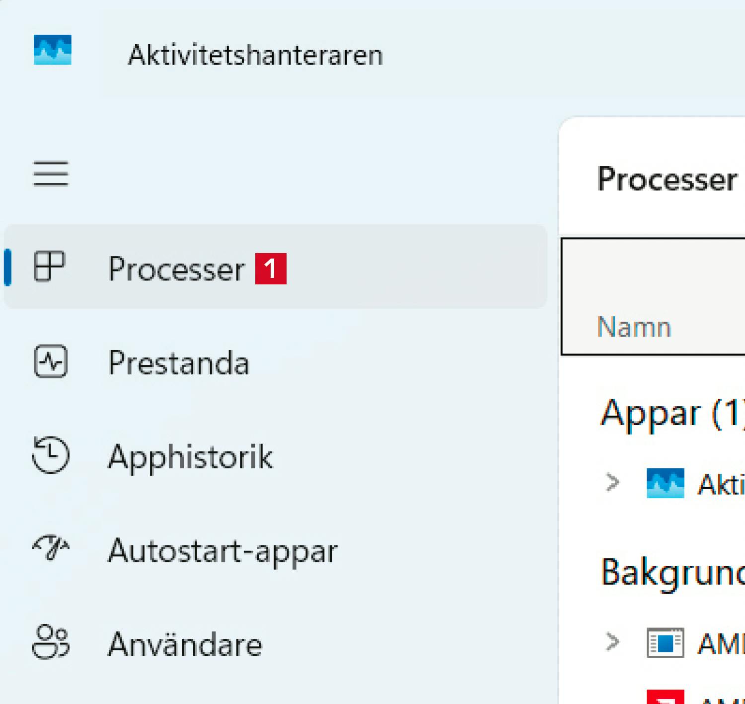
Task: Go to the Autostart-appar section
Action: 223,551
